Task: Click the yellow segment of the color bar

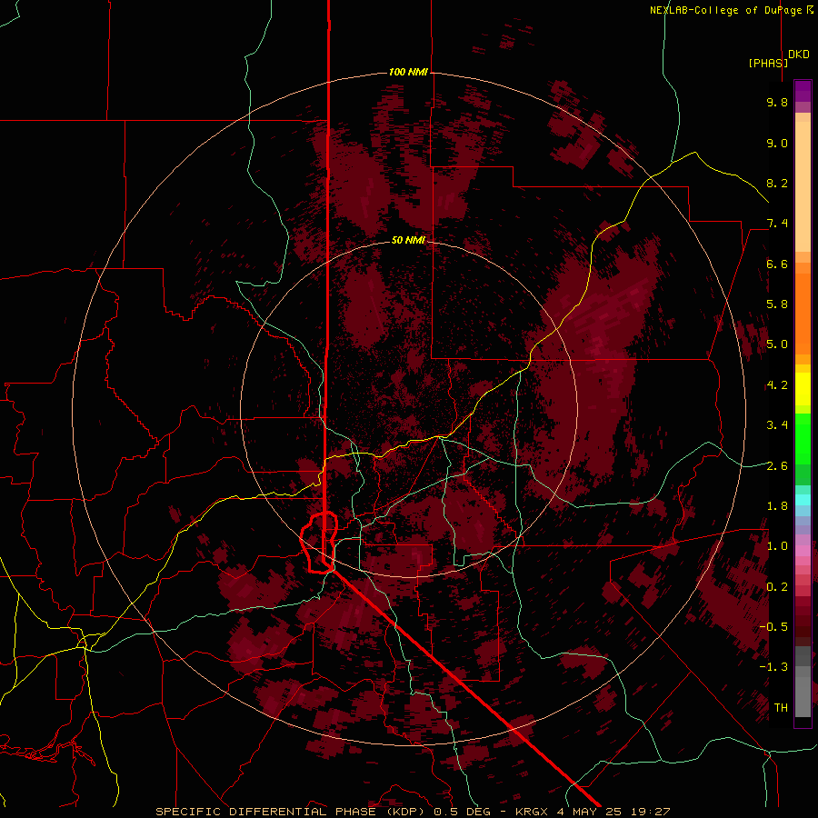Action: 803,389
